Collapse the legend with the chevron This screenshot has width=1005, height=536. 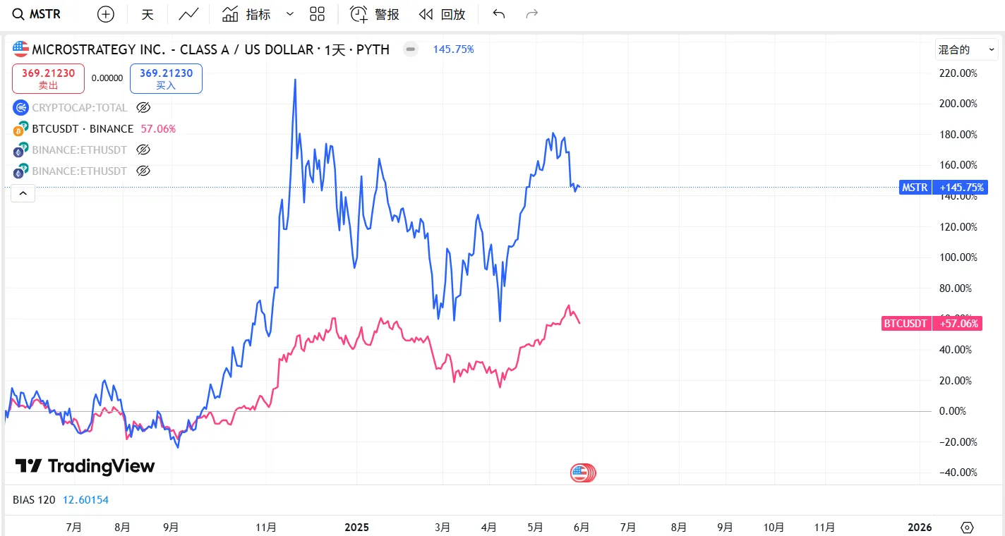point(23,193)
